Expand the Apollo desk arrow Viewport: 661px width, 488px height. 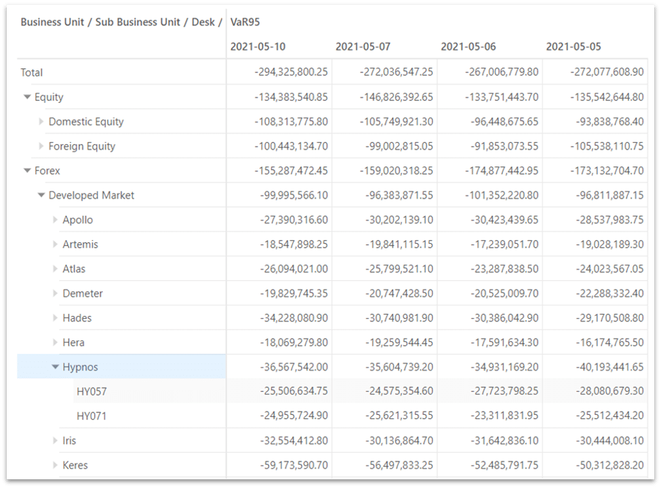(56, 220)
